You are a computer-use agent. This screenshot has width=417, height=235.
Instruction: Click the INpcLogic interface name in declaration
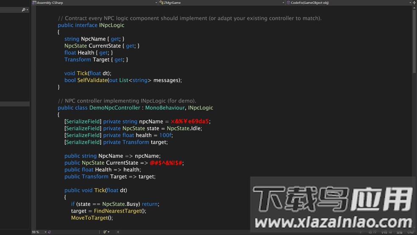111,25
